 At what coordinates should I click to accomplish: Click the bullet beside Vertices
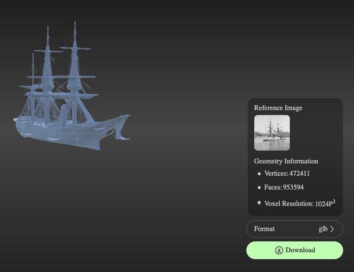[259, 174]
